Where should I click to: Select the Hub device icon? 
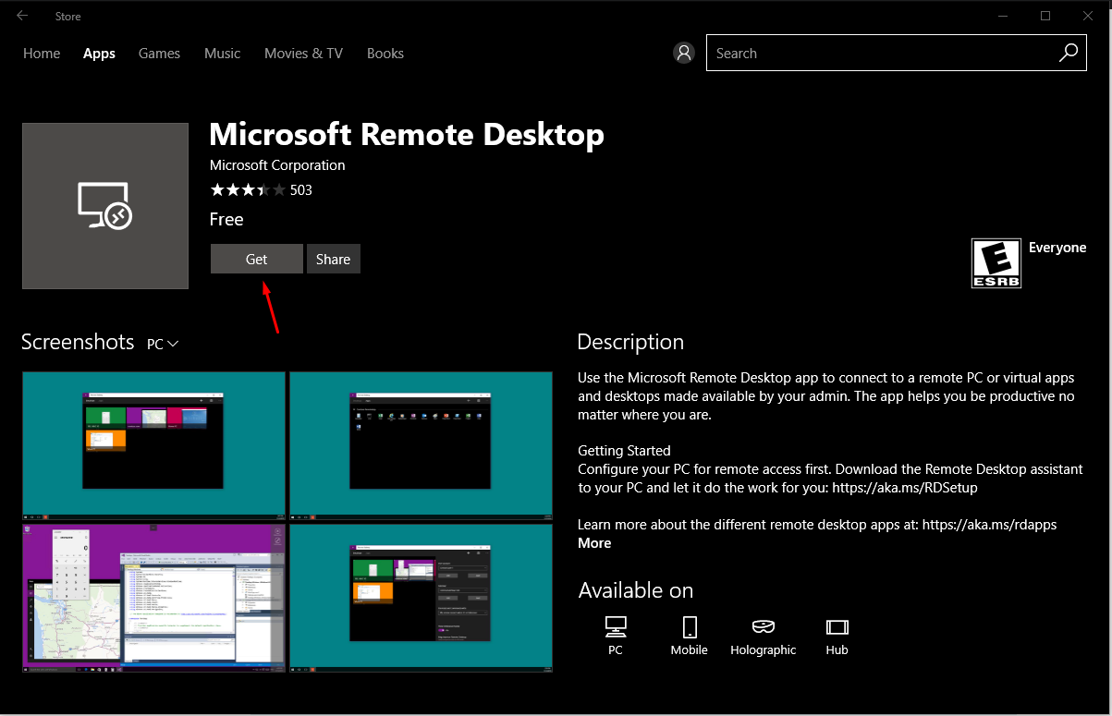[837, 628]
